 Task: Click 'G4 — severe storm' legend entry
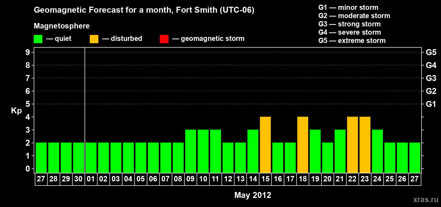click(x=350, y=32)
